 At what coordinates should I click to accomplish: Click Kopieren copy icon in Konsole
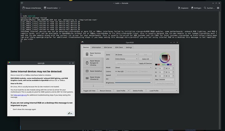(x=179, y=8)
